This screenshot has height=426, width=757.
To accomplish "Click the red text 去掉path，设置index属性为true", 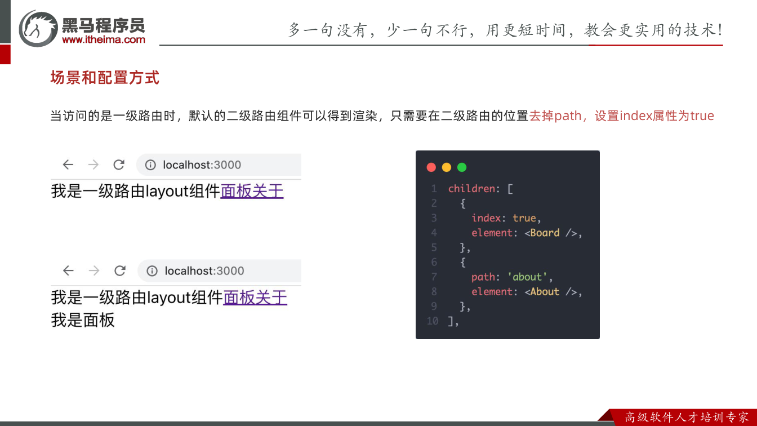I will [x=622, y=116].
